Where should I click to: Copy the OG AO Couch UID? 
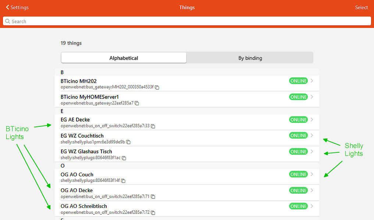pos(123,181)
